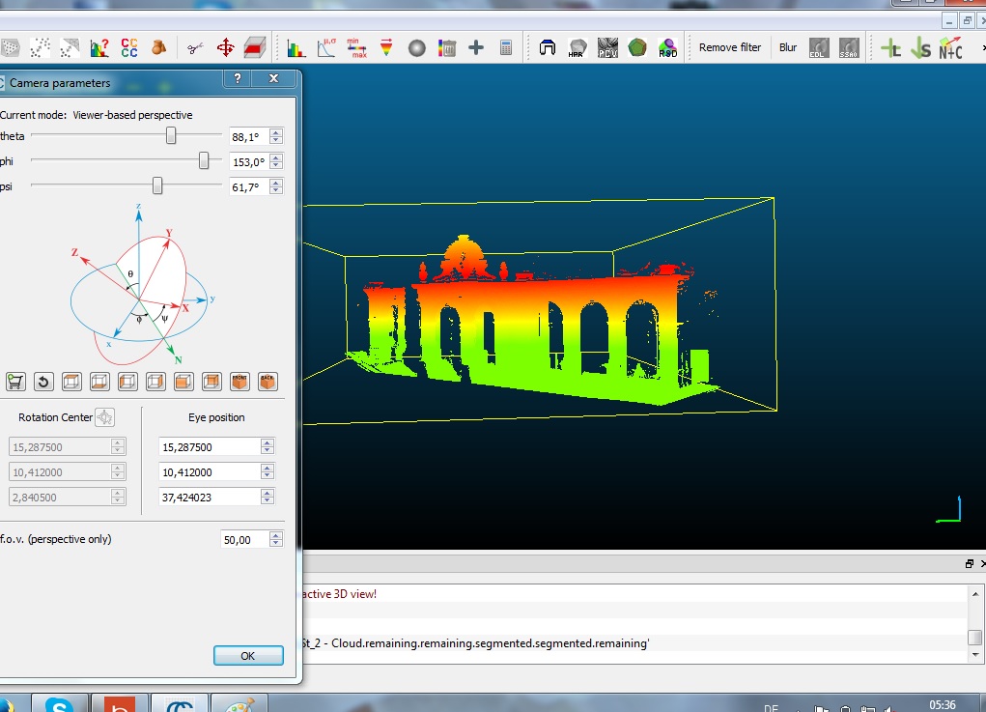Click the theta angle slider handle
Image resolution: width=986 pixels, height=712 pixels.
[171, 136]
